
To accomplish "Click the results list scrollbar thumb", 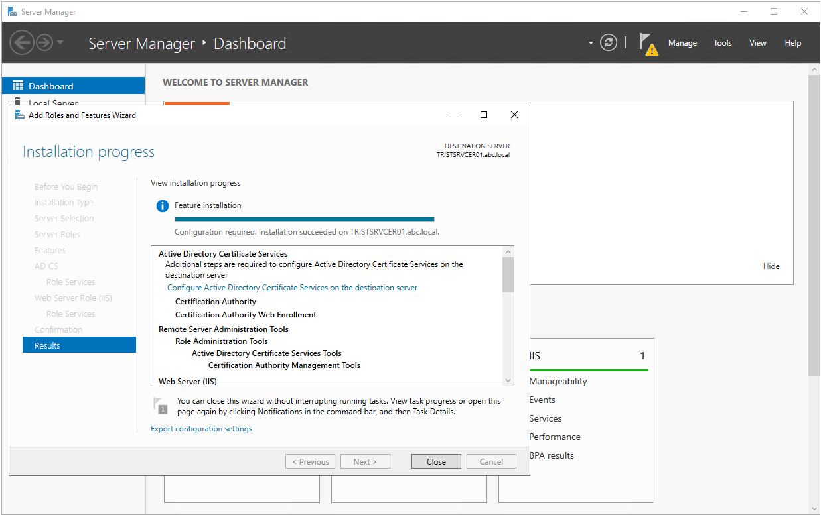I will click(x=508, y=274).
